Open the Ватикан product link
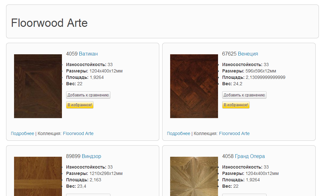The height and width of the screenshot is (196, 324). tap(88, 54)
